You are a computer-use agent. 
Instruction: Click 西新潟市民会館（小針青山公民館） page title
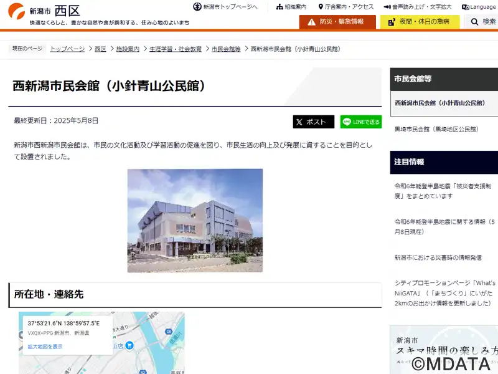tap(110, 86)
